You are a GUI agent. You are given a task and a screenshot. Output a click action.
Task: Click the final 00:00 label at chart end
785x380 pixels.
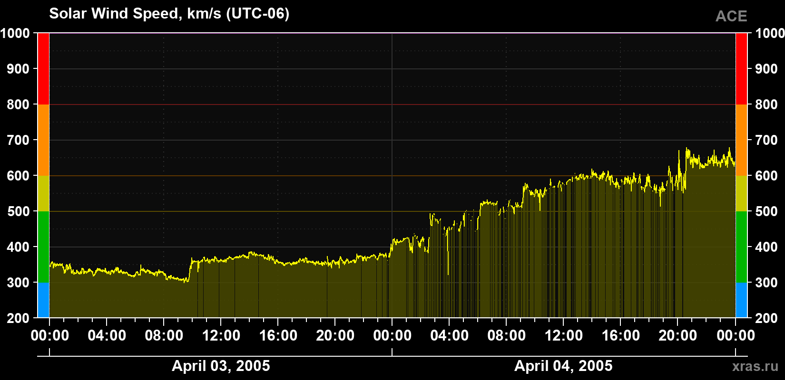pos(736,335)
